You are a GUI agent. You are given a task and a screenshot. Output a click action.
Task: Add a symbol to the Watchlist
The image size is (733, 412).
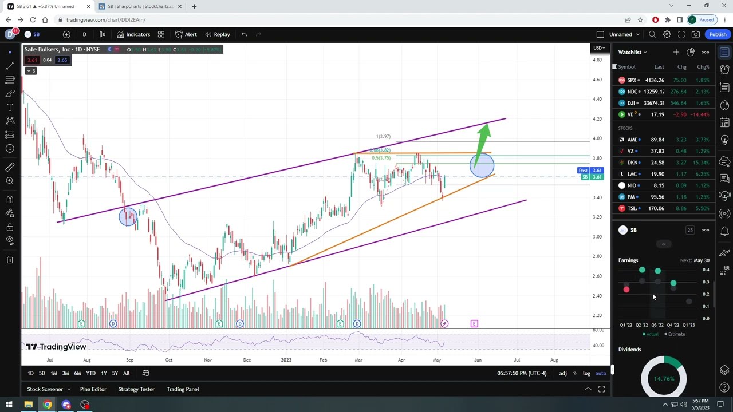point(676,52)
